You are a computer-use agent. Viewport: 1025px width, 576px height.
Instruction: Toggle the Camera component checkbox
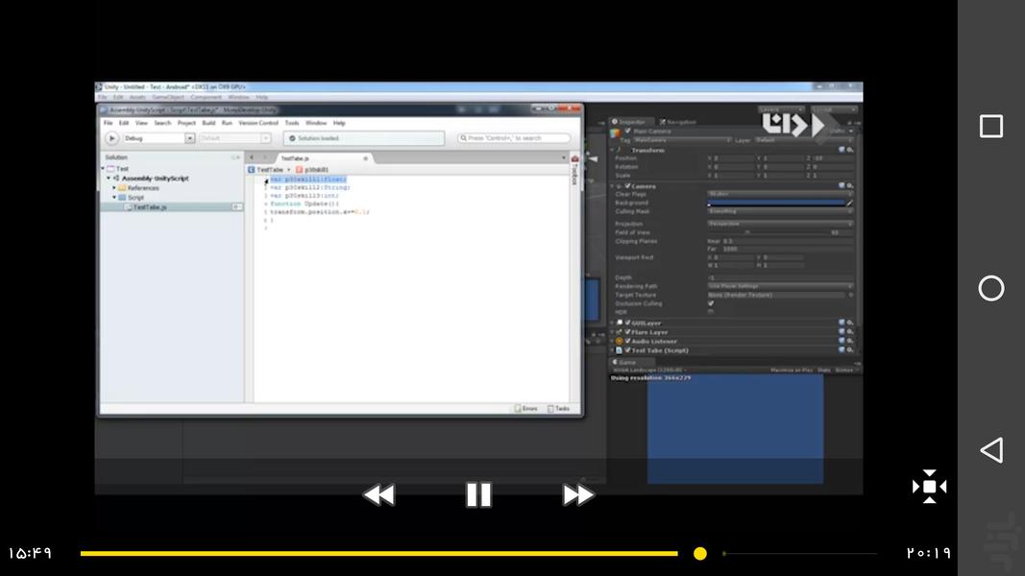tap(628, 186)
